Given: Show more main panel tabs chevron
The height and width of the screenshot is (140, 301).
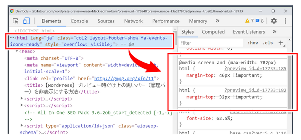Looking at the screenshot, I should (x=217, y=21).
